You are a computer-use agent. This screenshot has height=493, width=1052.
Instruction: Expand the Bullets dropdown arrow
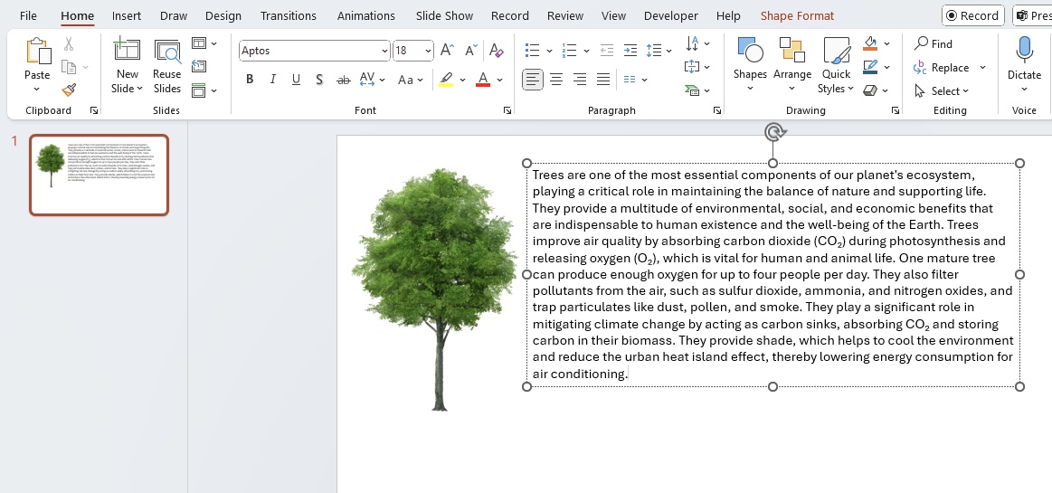tap(549, 51)
